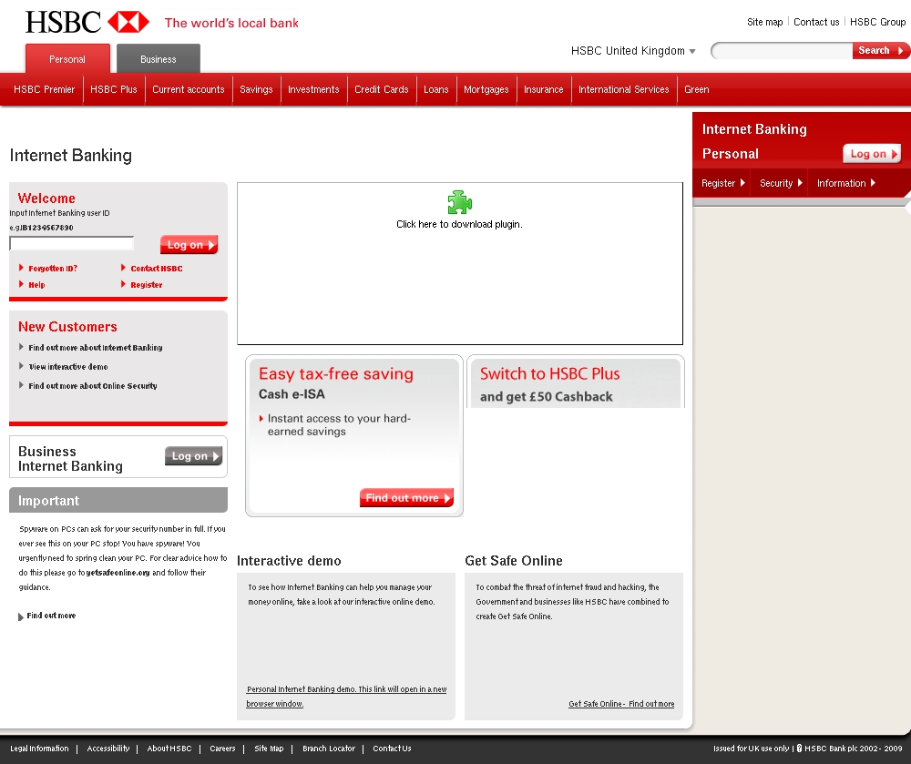The image size is (911, 764).
Task: Click the Easy tax-free saving heading
Action: [x=336, y=374]
